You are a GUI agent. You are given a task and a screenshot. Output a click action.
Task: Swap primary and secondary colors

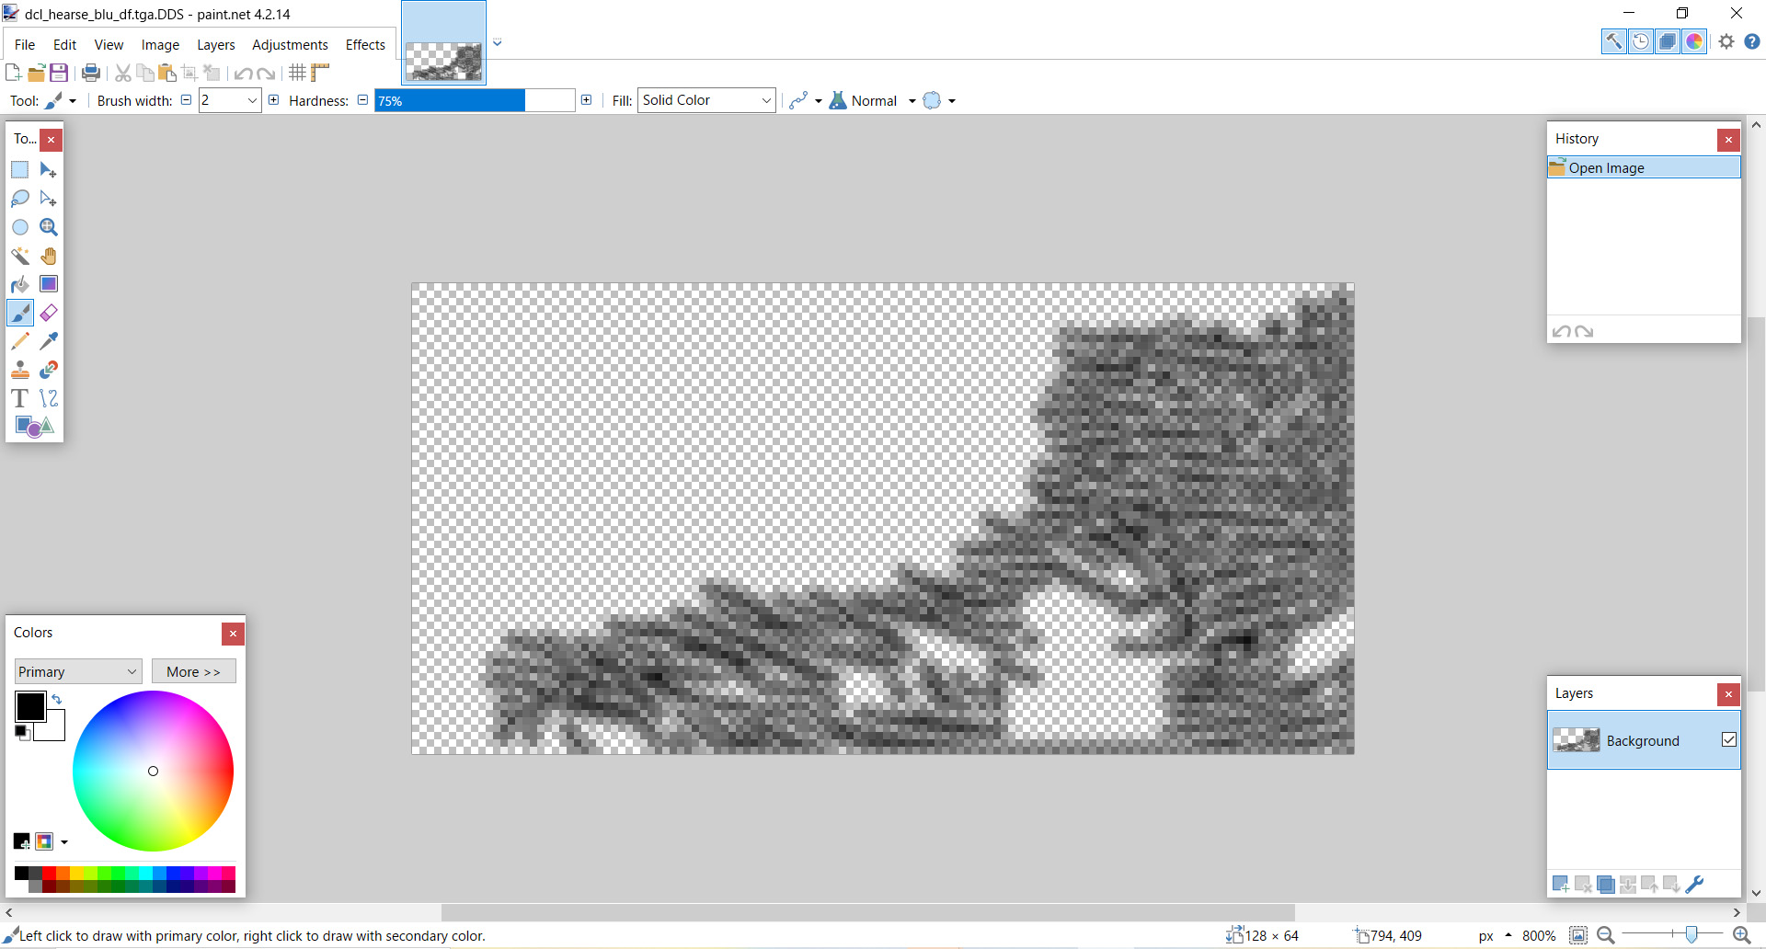tap(57, 700)
